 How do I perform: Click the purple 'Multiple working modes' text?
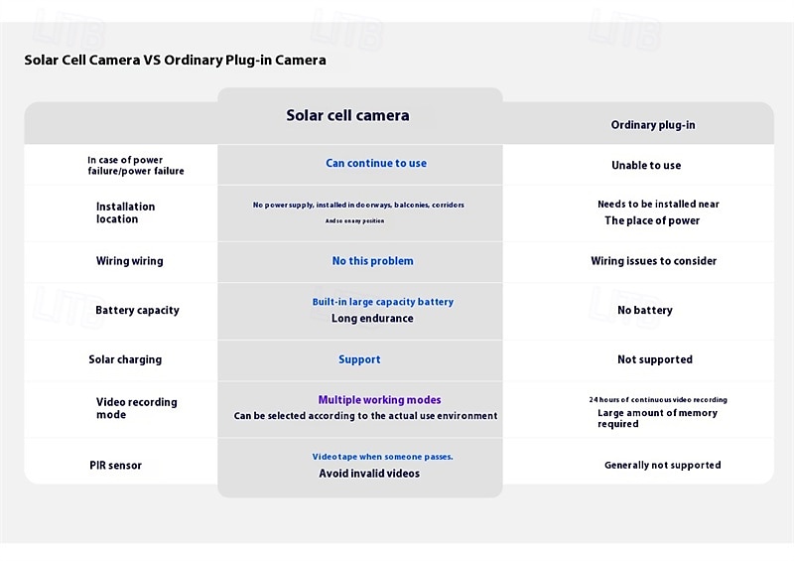click(379, 400)
